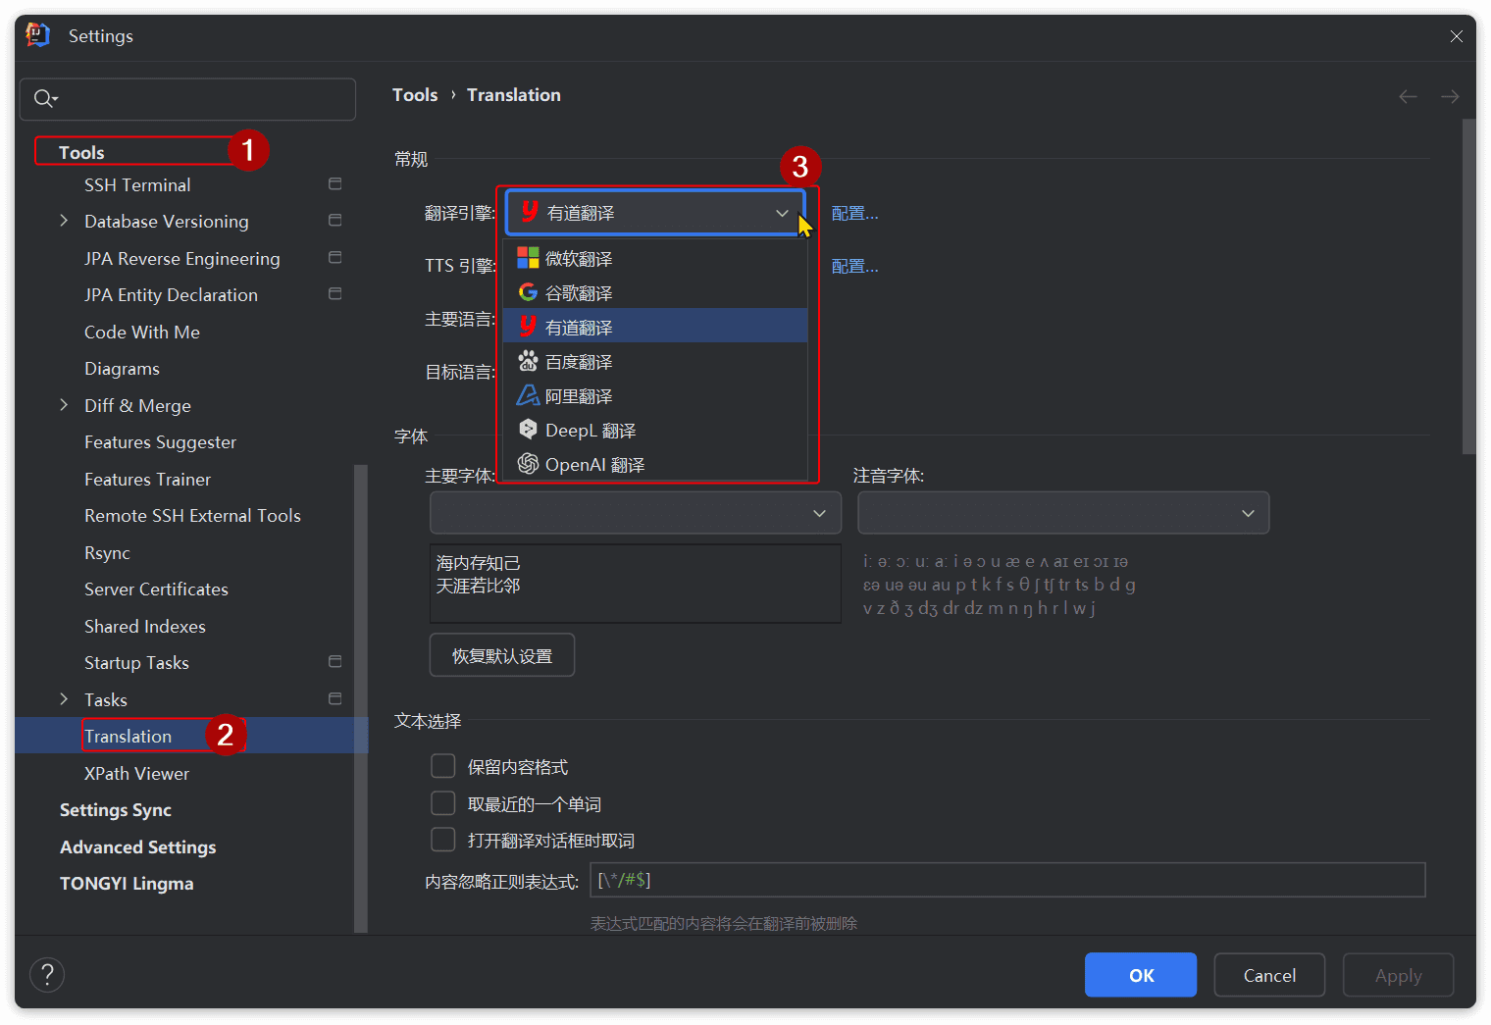Click project-level icon beside JPA Reverse Engineering
The image size is (1491, 1025).
335,258
